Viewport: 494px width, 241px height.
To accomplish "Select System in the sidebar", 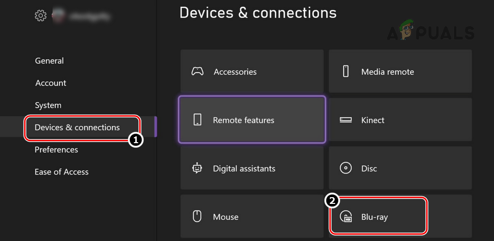I will [x=48, y=105].
